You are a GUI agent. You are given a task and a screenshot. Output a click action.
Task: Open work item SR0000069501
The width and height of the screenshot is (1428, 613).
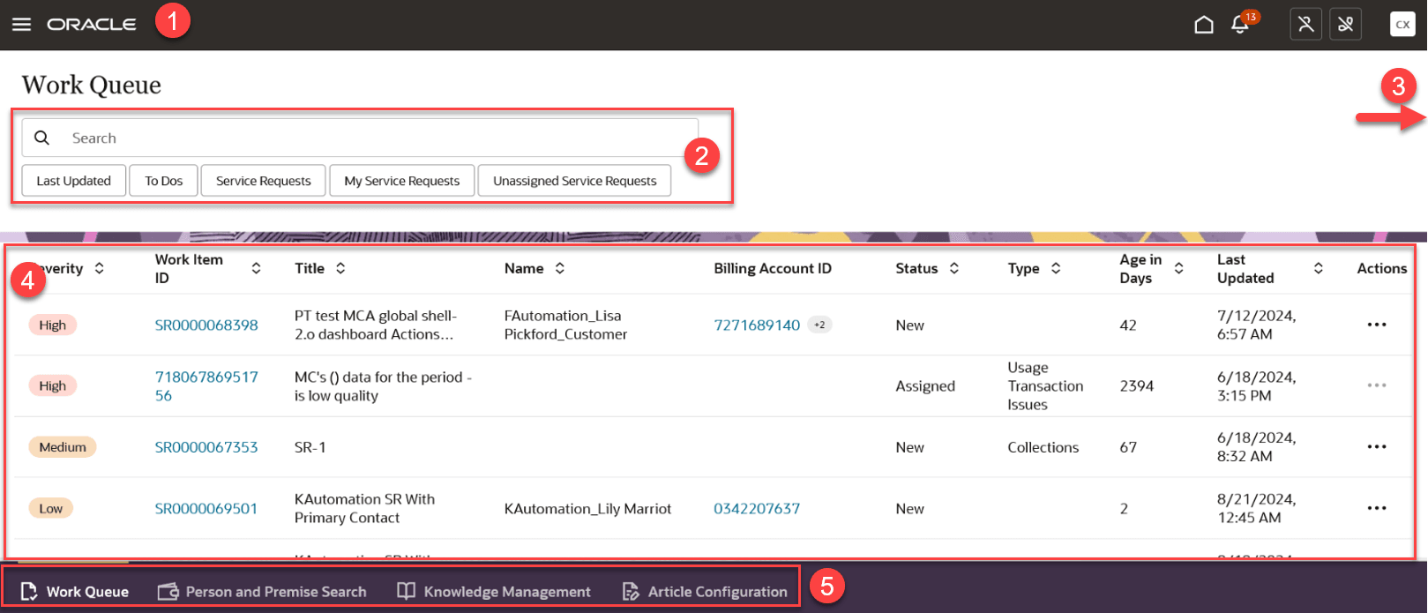[x=206, y=508]
